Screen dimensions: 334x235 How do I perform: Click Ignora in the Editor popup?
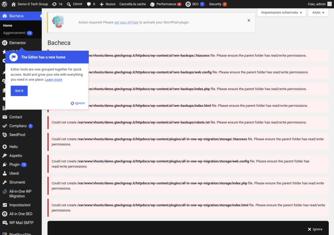[x=78, y=103]
